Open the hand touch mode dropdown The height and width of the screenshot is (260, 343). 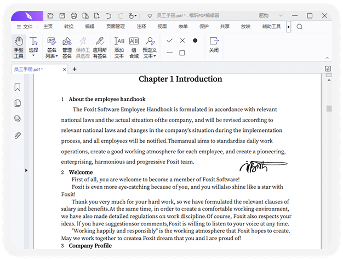coord(133,16)
